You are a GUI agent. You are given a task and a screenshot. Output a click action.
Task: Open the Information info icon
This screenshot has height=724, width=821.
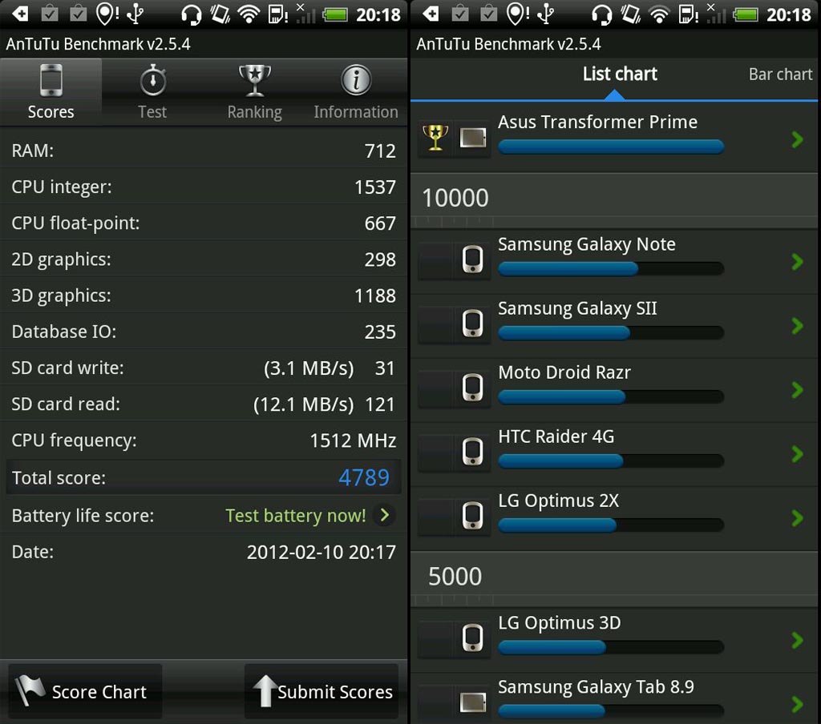tap(356, 80)
